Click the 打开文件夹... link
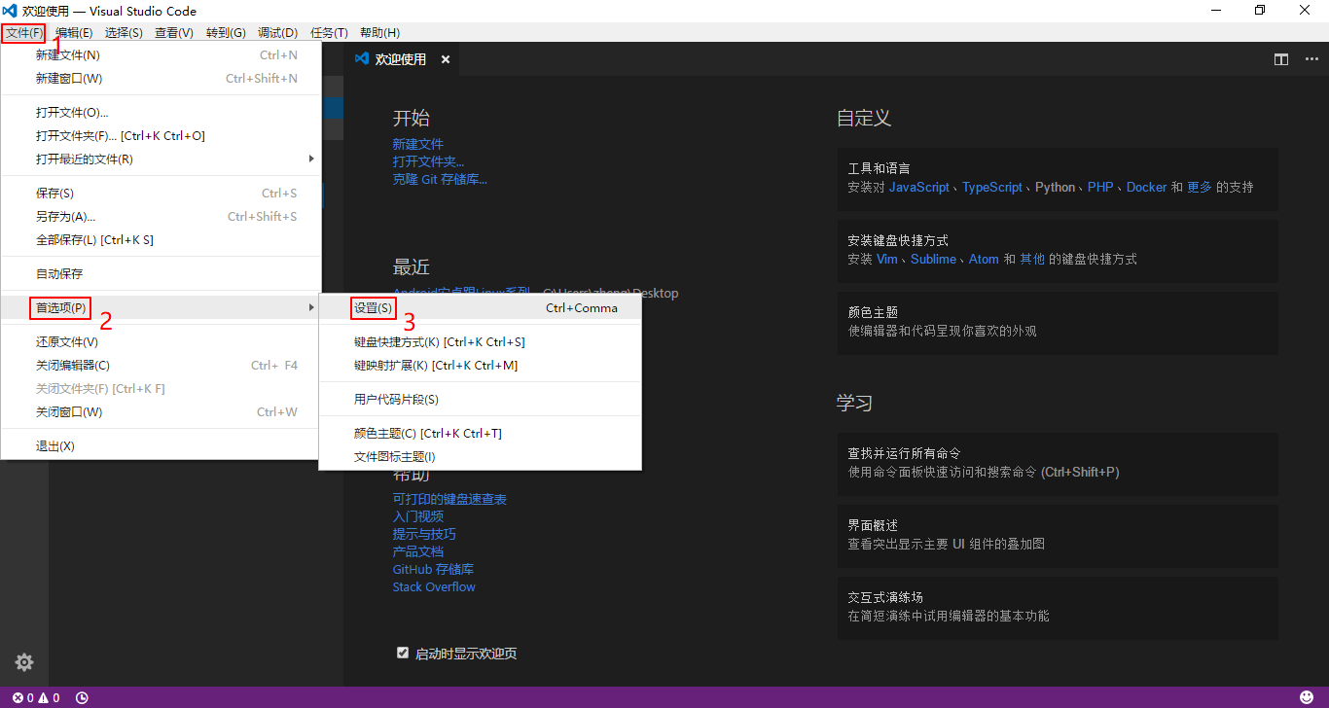This screenshot has width=1329, height=708. click(429, 161)
